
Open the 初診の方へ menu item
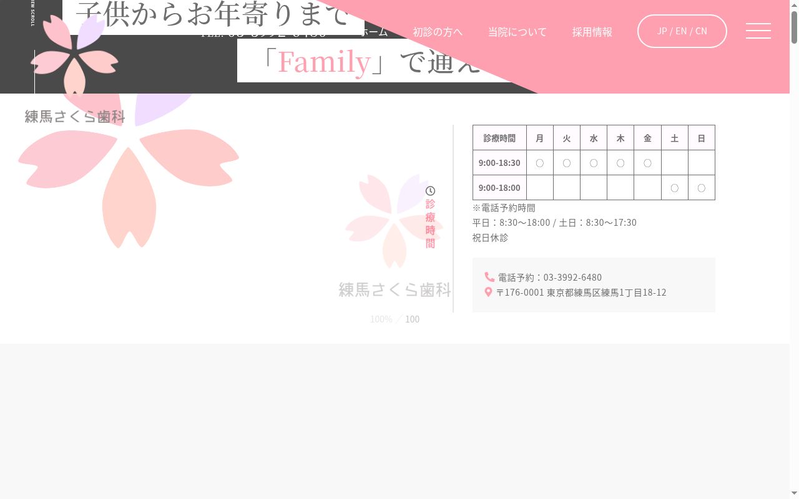tap(438, 32)
